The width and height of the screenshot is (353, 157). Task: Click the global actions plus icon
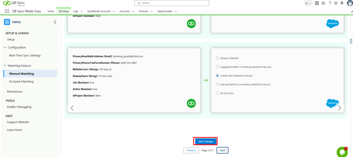click(317, 3)
